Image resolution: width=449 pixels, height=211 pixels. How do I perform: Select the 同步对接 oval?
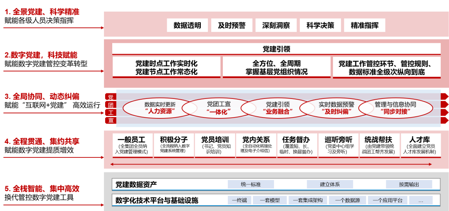[395, 108]
